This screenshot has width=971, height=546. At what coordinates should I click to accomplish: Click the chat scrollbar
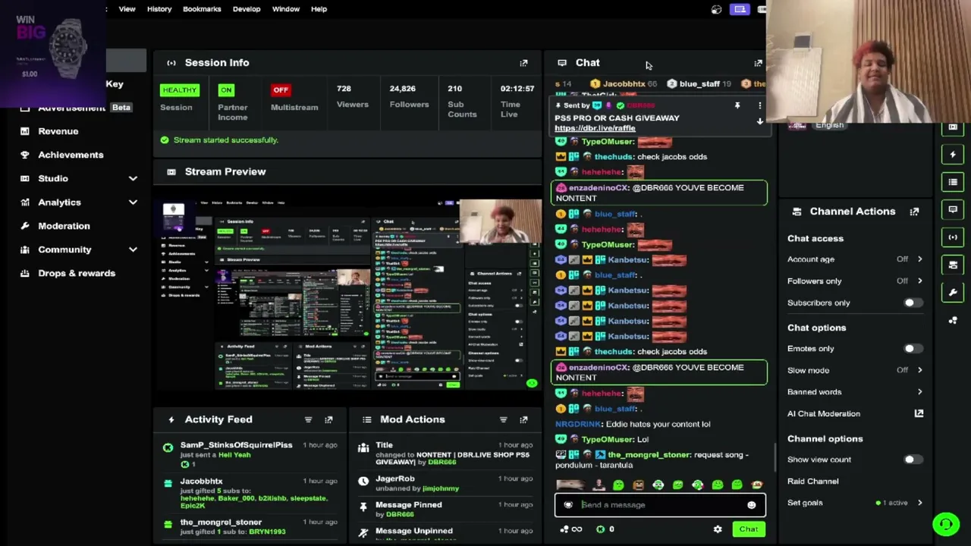pos(774,457)
